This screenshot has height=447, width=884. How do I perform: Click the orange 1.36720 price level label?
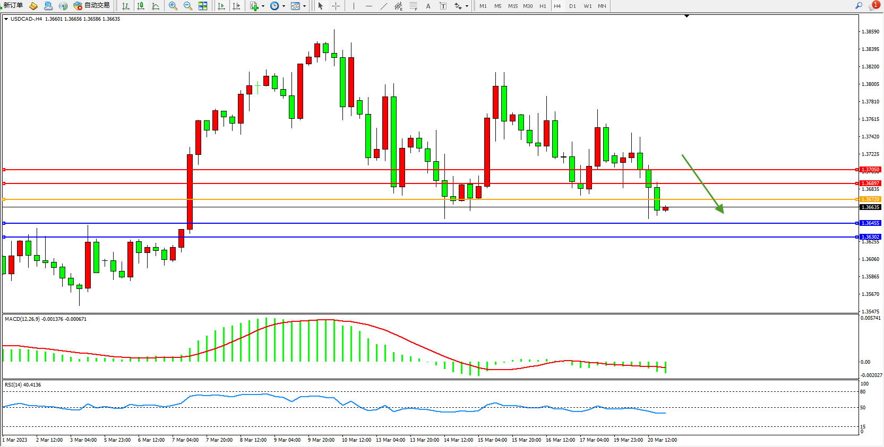(x=870, y=199)
